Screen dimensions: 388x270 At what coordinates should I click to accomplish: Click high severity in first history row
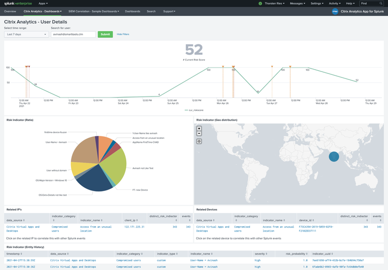point(257,260)
